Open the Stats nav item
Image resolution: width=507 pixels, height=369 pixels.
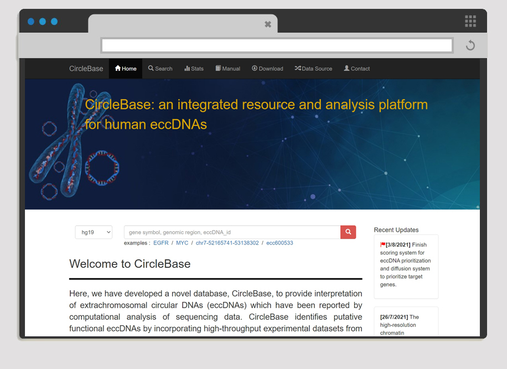tap(194, 69)
